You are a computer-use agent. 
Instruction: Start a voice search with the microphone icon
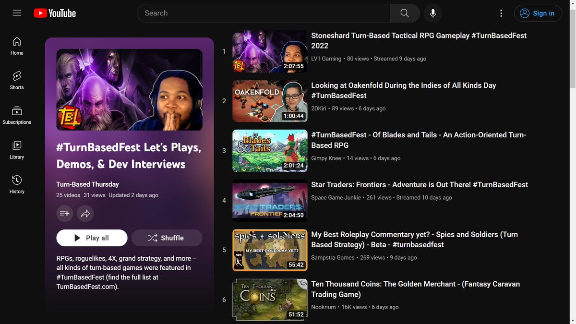(433, 13)
